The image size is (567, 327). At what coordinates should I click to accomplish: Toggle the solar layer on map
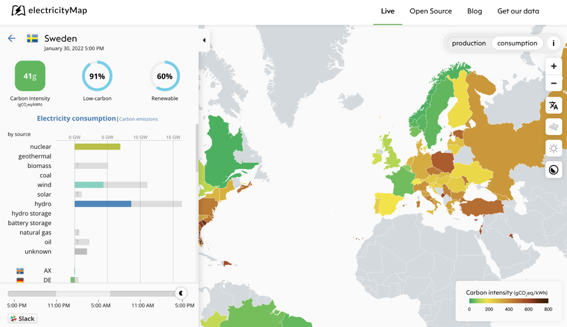553,148
